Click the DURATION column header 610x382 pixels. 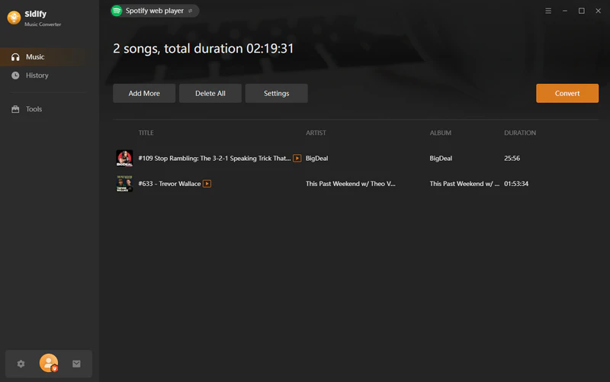(520, 133)
